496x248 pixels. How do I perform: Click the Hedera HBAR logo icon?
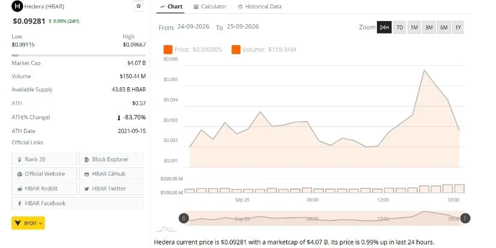tap(17, 6)
